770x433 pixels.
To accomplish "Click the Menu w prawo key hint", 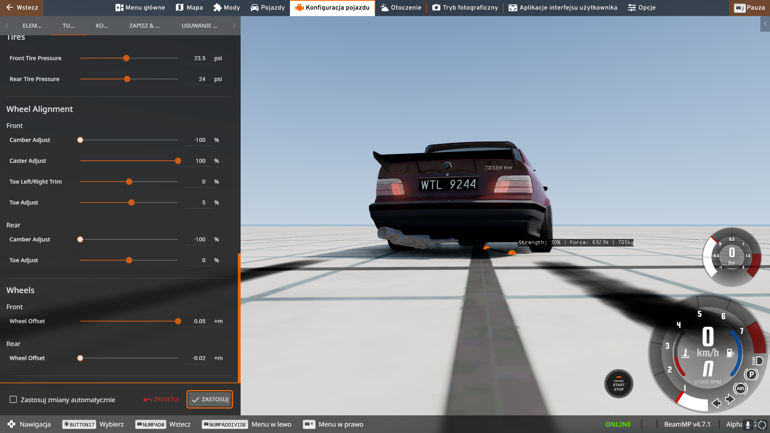I will coord(333,424).
